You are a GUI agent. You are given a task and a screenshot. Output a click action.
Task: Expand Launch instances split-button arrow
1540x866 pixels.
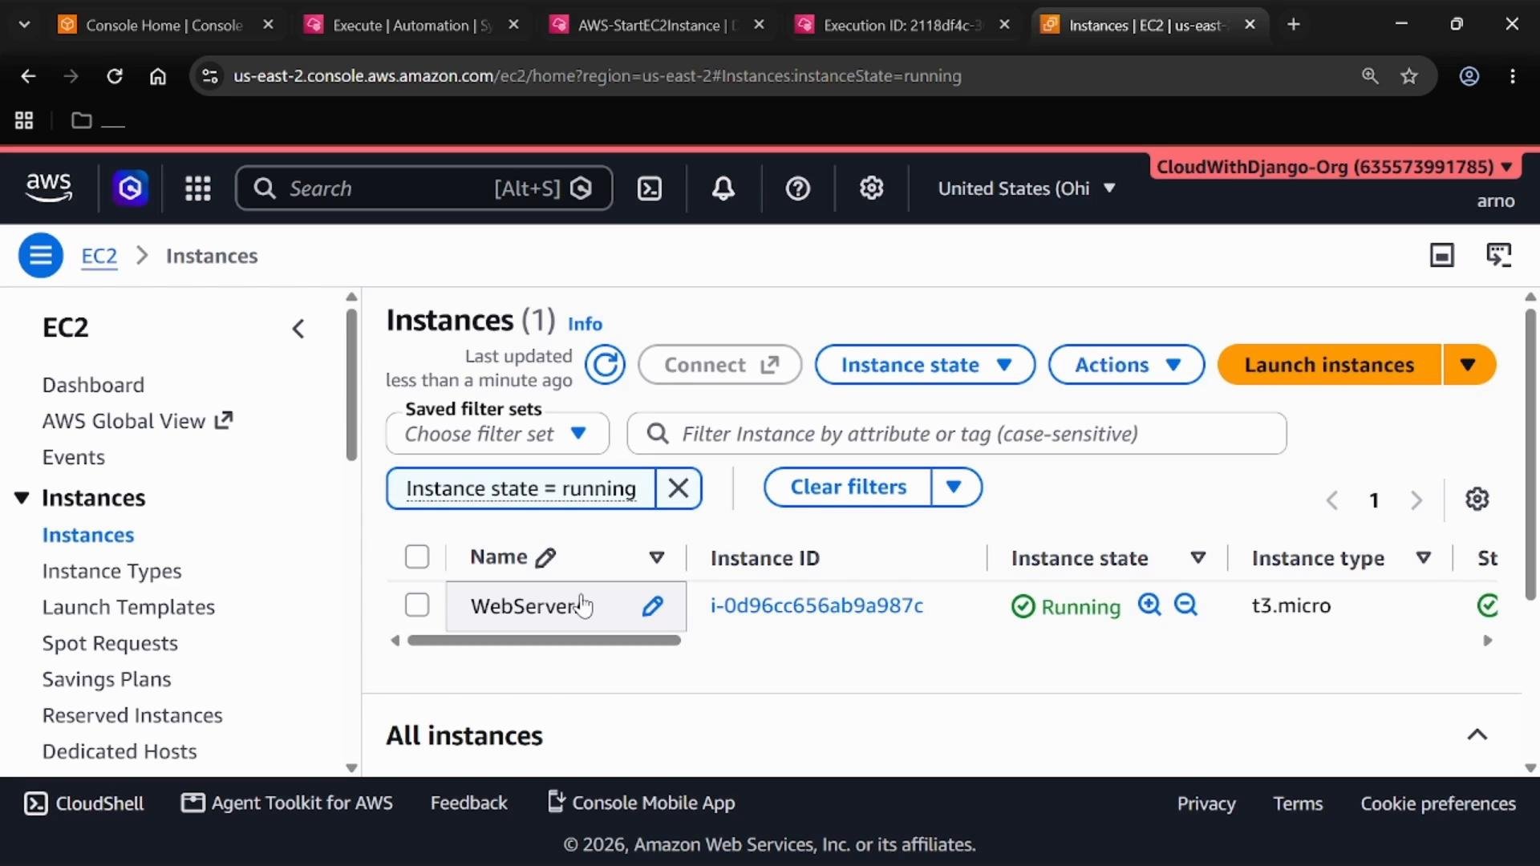click(1469, 365)
